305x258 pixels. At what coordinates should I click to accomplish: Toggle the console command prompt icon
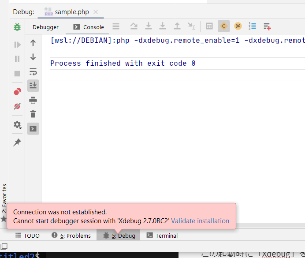(33, 129)
